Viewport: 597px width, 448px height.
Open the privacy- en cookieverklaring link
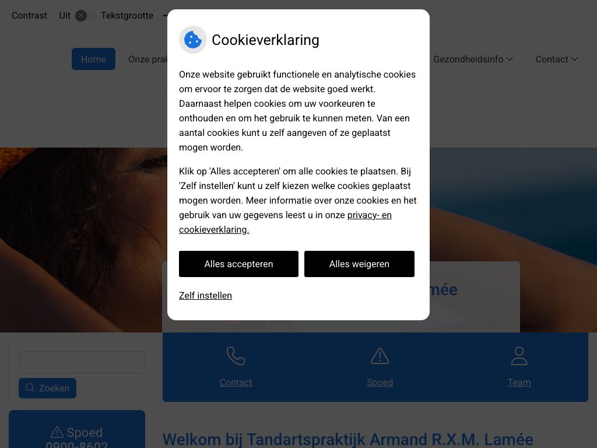click(285, 222)
